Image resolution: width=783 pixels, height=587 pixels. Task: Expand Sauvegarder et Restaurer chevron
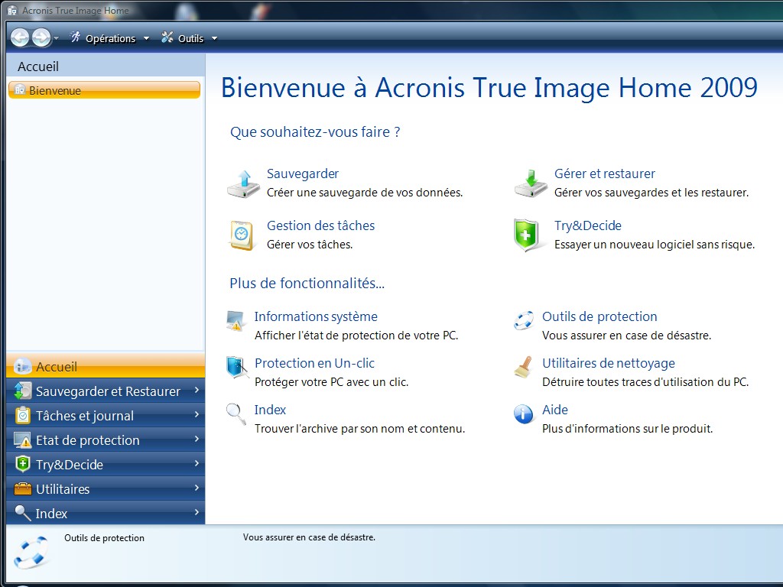pos(197,390)
